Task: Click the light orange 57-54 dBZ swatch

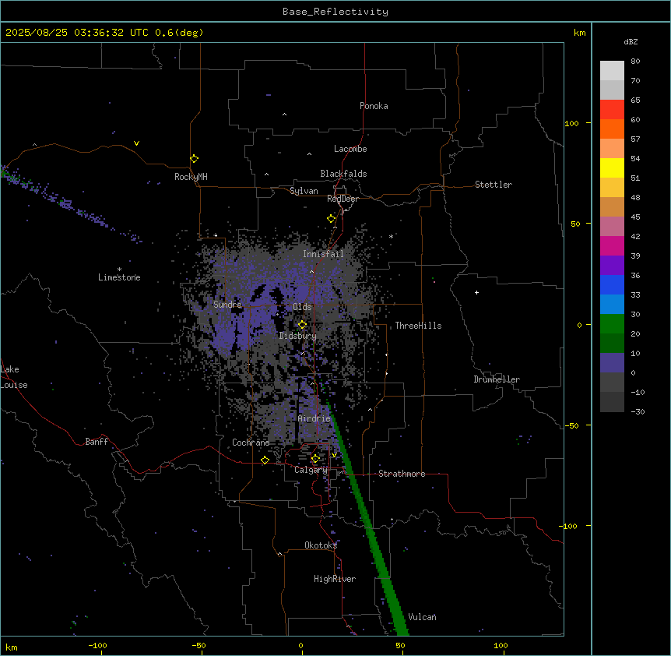Action: click(x=612, y=149)
